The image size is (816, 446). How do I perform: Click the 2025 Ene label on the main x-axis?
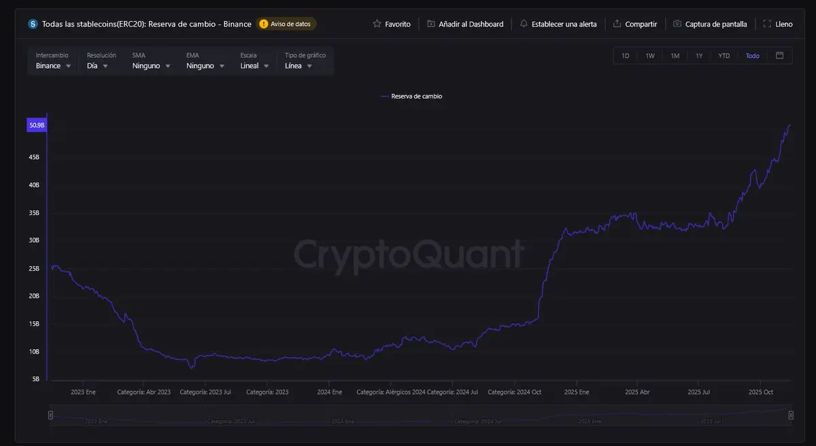(x=576, y=392)
